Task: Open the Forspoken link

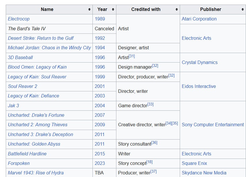Action: tap(19, 163)
